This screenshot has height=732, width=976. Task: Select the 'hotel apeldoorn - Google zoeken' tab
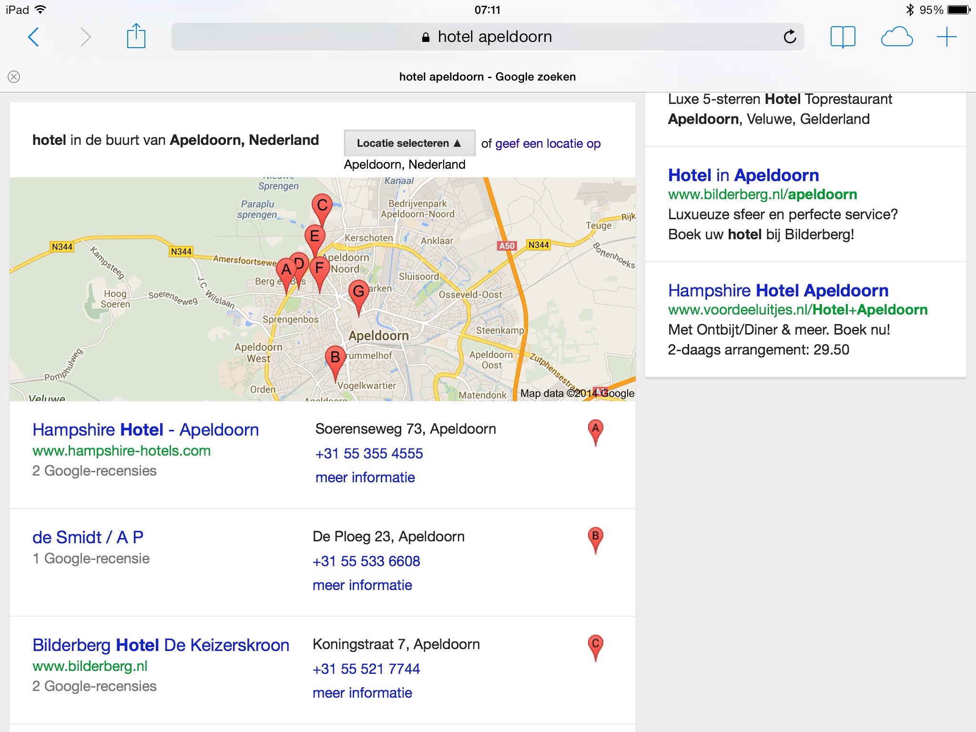click(x=487, y=77)
